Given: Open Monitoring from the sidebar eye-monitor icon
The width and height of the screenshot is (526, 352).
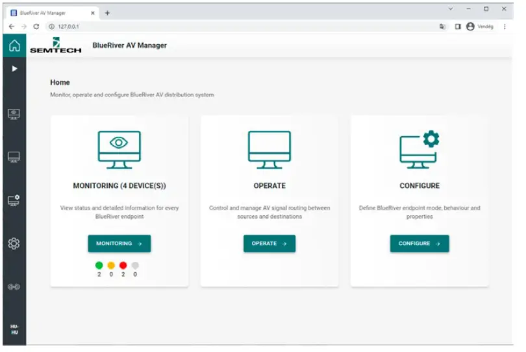Looking at the screenshot, I should point(14,115).
